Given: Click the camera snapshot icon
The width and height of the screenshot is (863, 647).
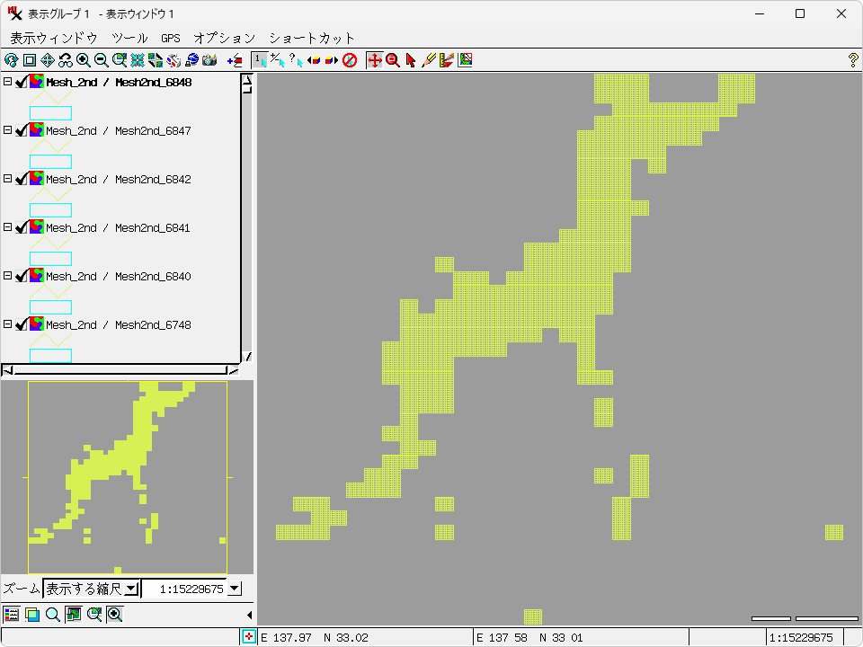Looking at the screenshot, I should click(209, 60).
